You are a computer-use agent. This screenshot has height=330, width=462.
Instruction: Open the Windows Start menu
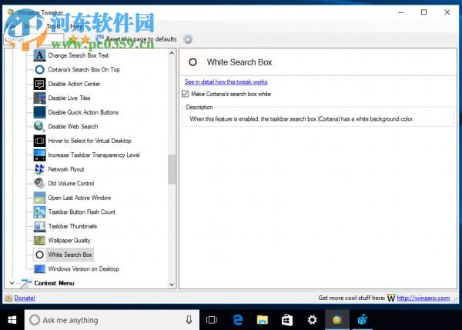point(12,320)
